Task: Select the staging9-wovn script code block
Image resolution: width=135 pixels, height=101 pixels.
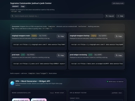Action: pos(96,44)
